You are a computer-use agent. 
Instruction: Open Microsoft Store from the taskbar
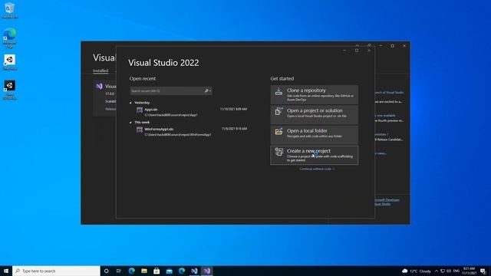[157, 271]
